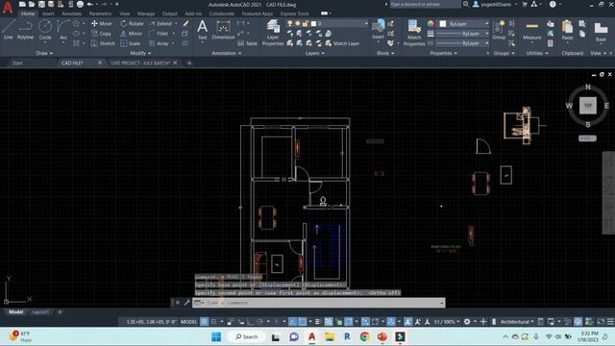Open a new drawing tab with plus
Viewport: 615px width, 346px height.
point(189,62)
